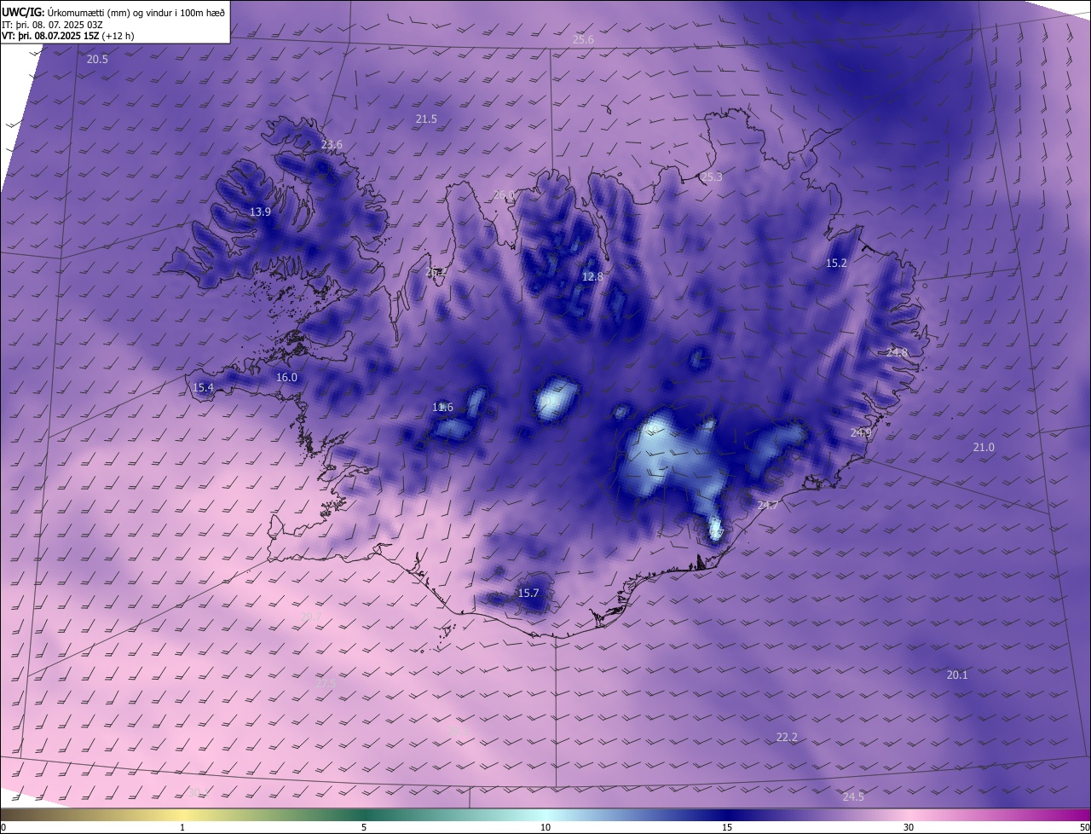Image resolution: width=1091 pixels, height=834 pixels.
Task: Click the 13.9 value in the Westfjords
Action: [260, 212]
